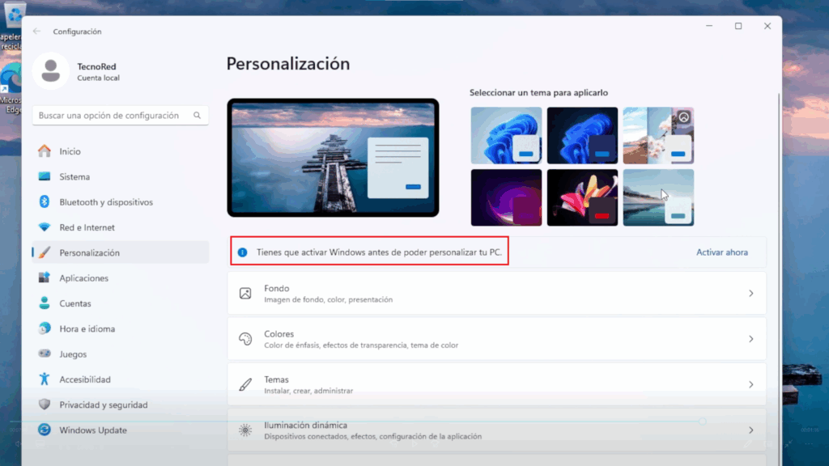Click the Activar ahora link
829x466 pixels.
(721, 252)
